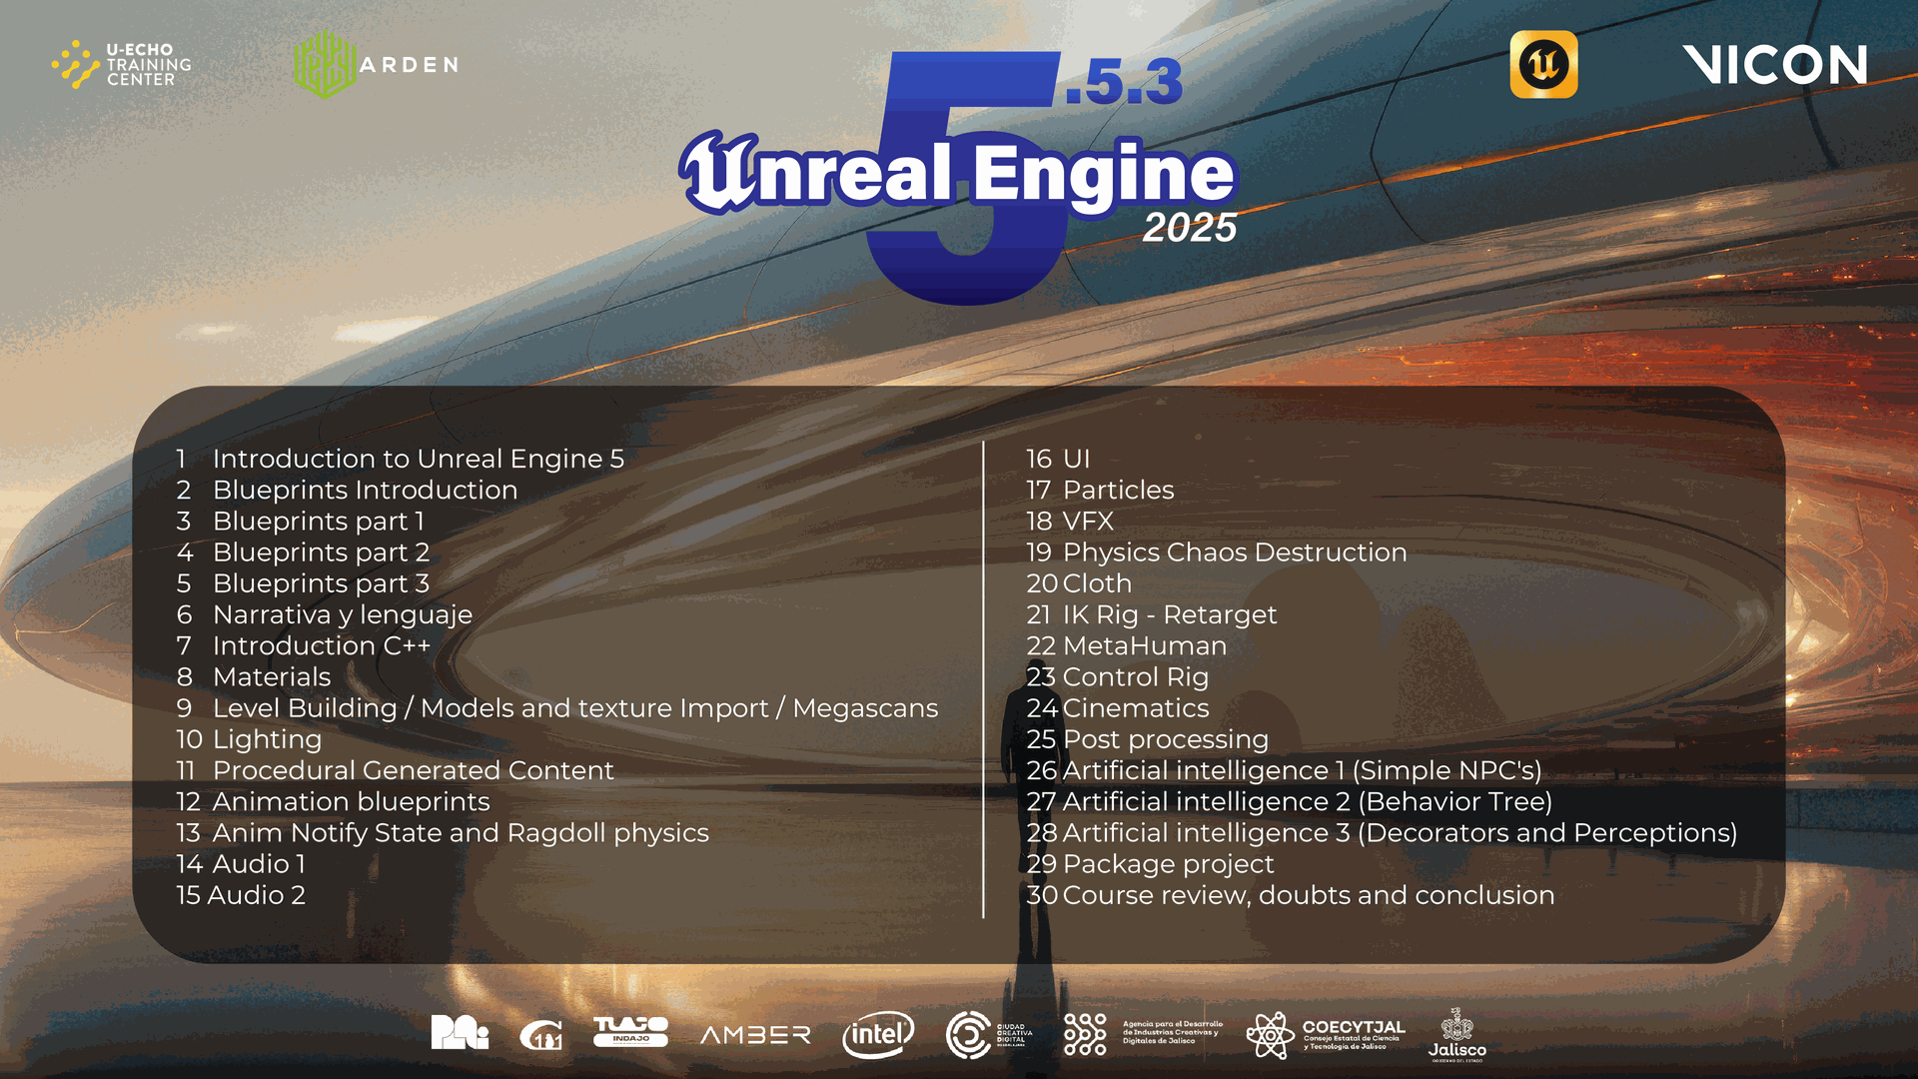Select 'Animation blueprints' row

click(333, 801)
